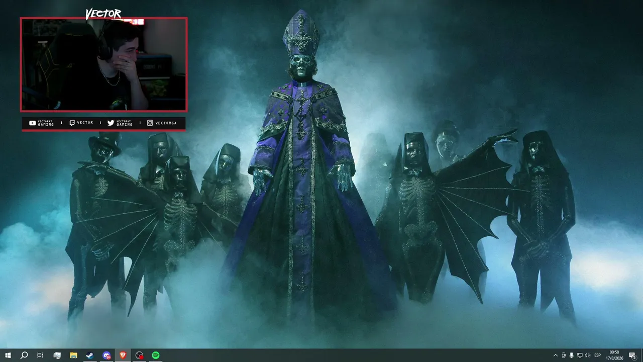The width and height of the screenshot is (643, 362).
Task: Open File Explorer from the taskbar
Action: 73,355
